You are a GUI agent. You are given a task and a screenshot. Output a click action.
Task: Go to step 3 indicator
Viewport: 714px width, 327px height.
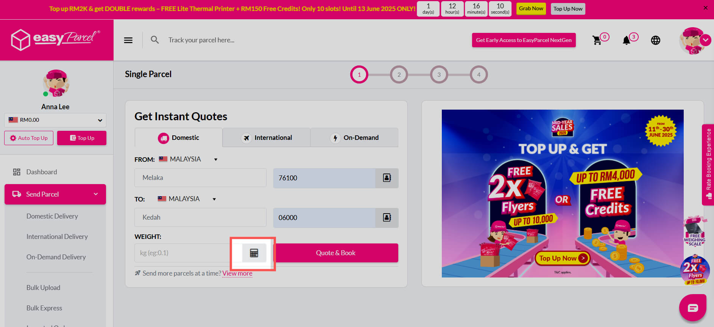point(439,74)
